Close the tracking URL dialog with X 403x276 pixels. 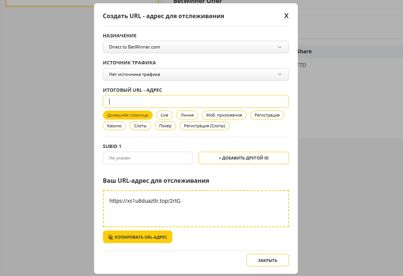pos(286,16)
